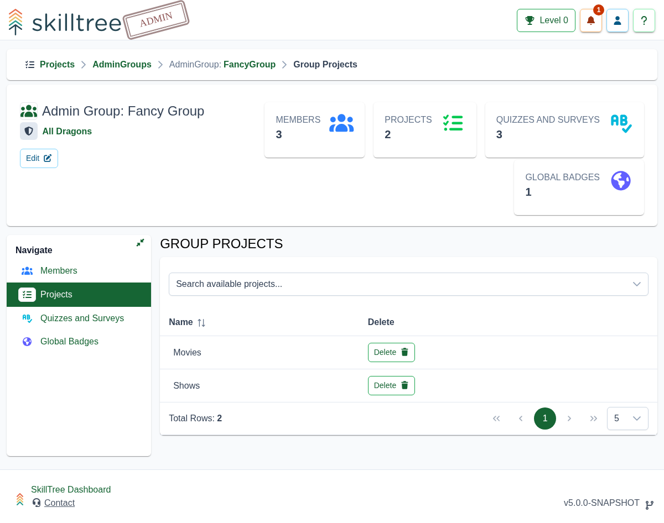Open AdminGroups breadcrumb link

pyautogui.click(x=122, y=65)
